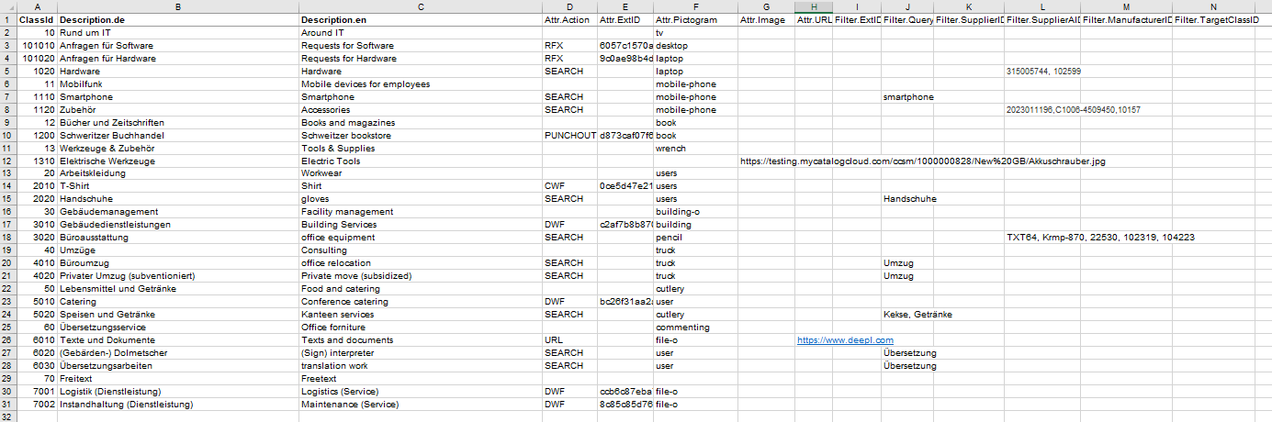This screenshot has width=1272, height=422.
Task: Click the Akkuschrauber.jpg image URL cell
Action: [x=923, y=161]
